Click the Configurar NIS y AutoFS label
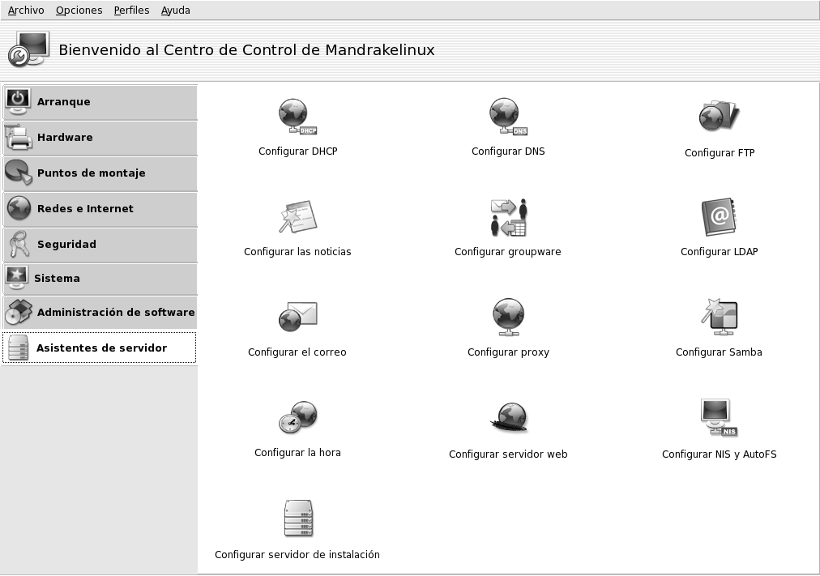Image resolution: width=820 pixels, height=576 pixels. click(x=719, y=454)
